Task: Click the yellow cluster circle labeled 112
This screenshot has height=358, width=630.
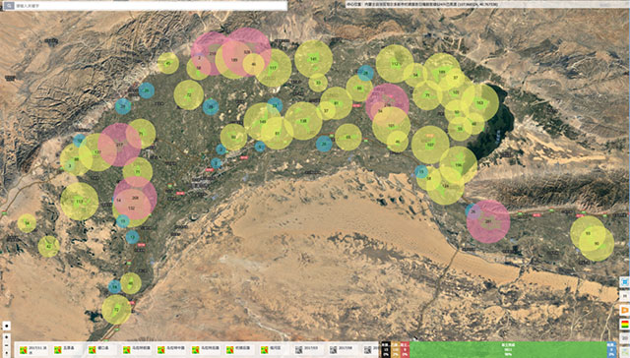Action: tap(395, 64)
